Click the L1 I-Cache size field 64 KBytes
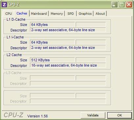This screenshot has width=134, height=120. tap(52, 42)
